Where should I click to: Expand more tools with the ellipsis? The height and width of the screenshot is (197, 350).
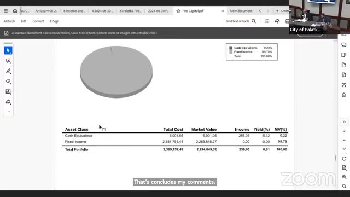pos(8,112)
